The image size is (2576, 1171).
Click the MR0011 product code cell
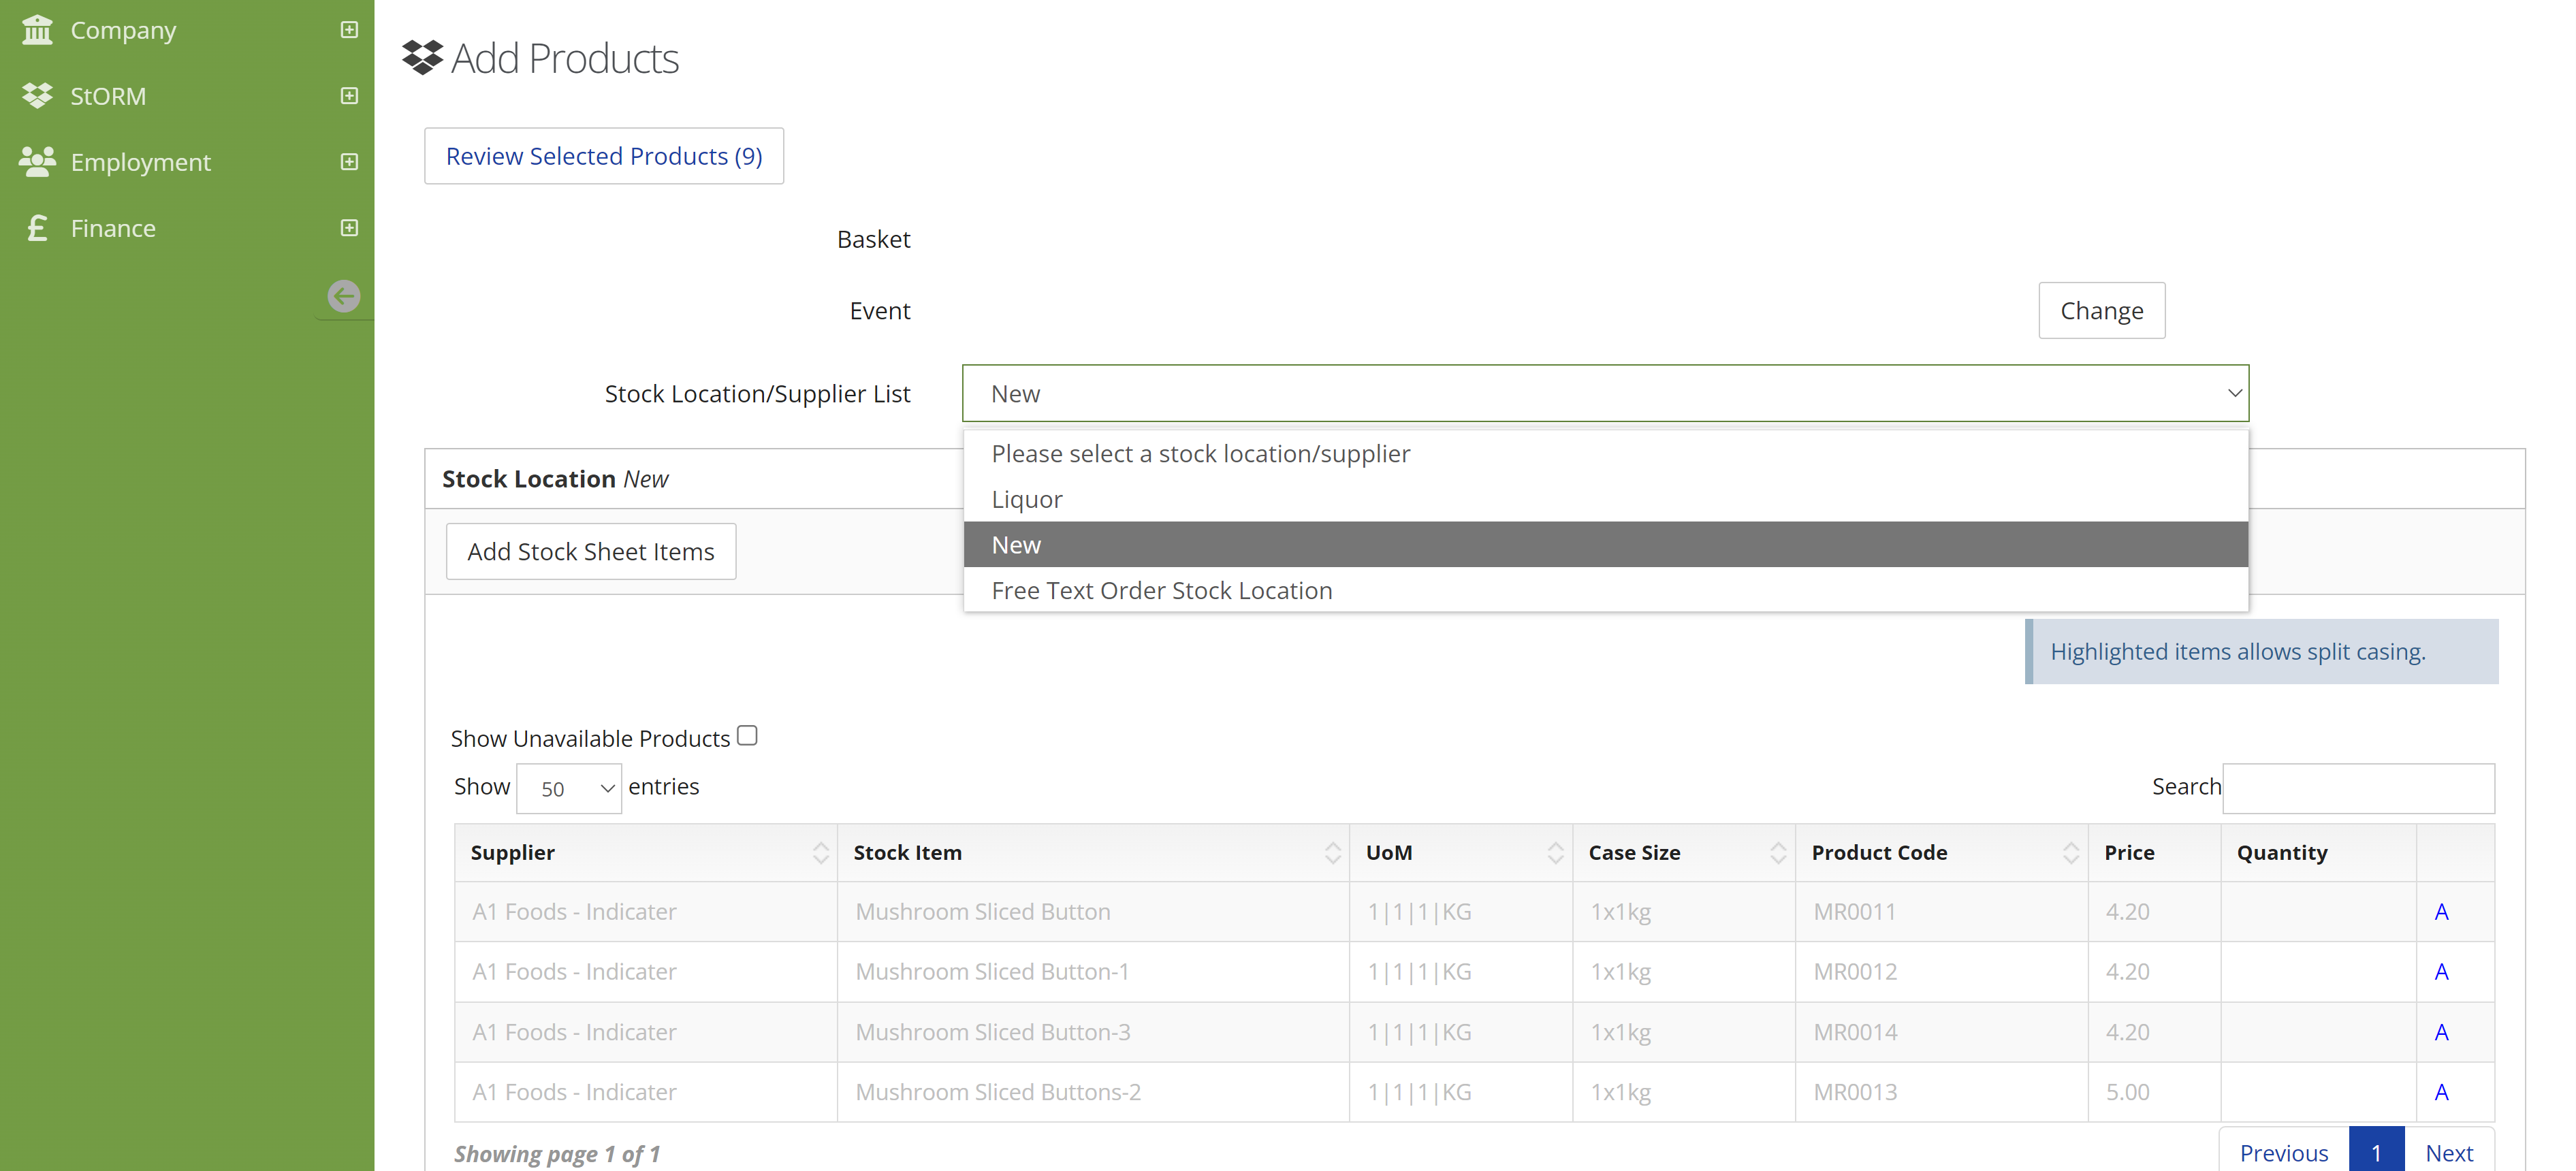click(x=1942, y=912)
